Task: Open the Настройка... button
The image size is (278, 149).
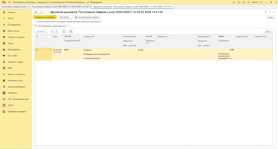Action: tap(65, 17)
